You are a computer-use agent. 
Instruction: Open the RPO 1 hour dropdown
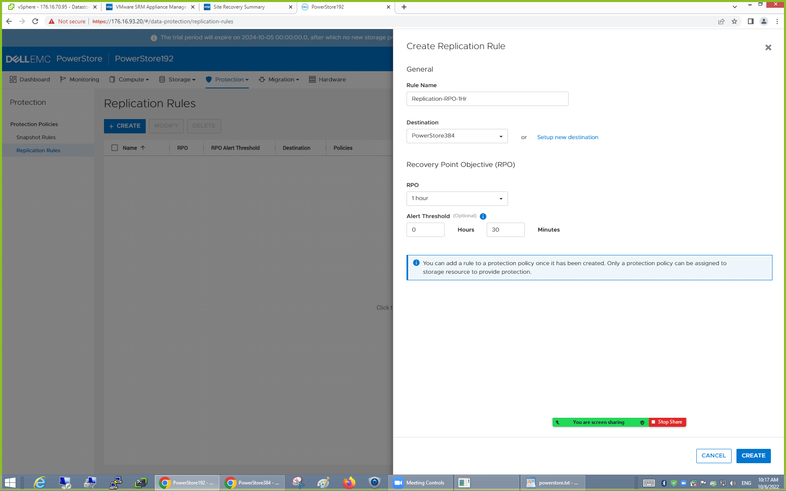click(x=457, y=198)
